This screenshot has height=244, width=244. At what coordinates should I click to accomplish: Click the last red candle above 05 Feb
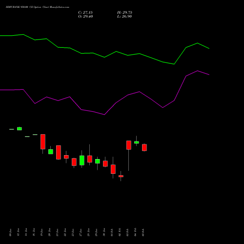coord(144,147)
